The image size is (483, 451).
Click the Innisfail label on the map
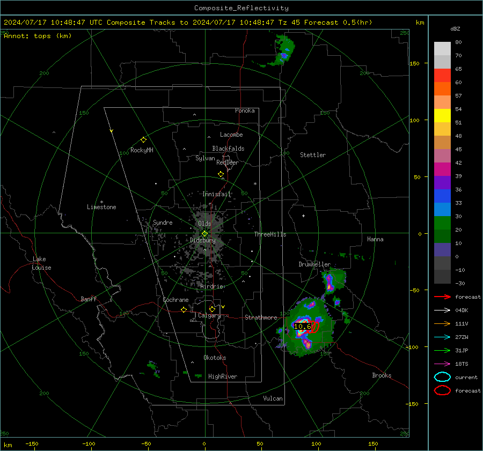coord(216,194)
